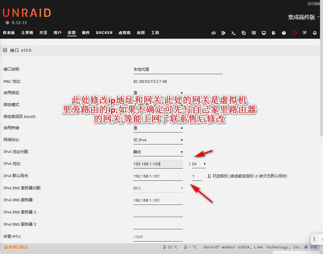Click the logout icon in the header
The width and height of the screenshot is (323, 254).
tap(223, 33)
